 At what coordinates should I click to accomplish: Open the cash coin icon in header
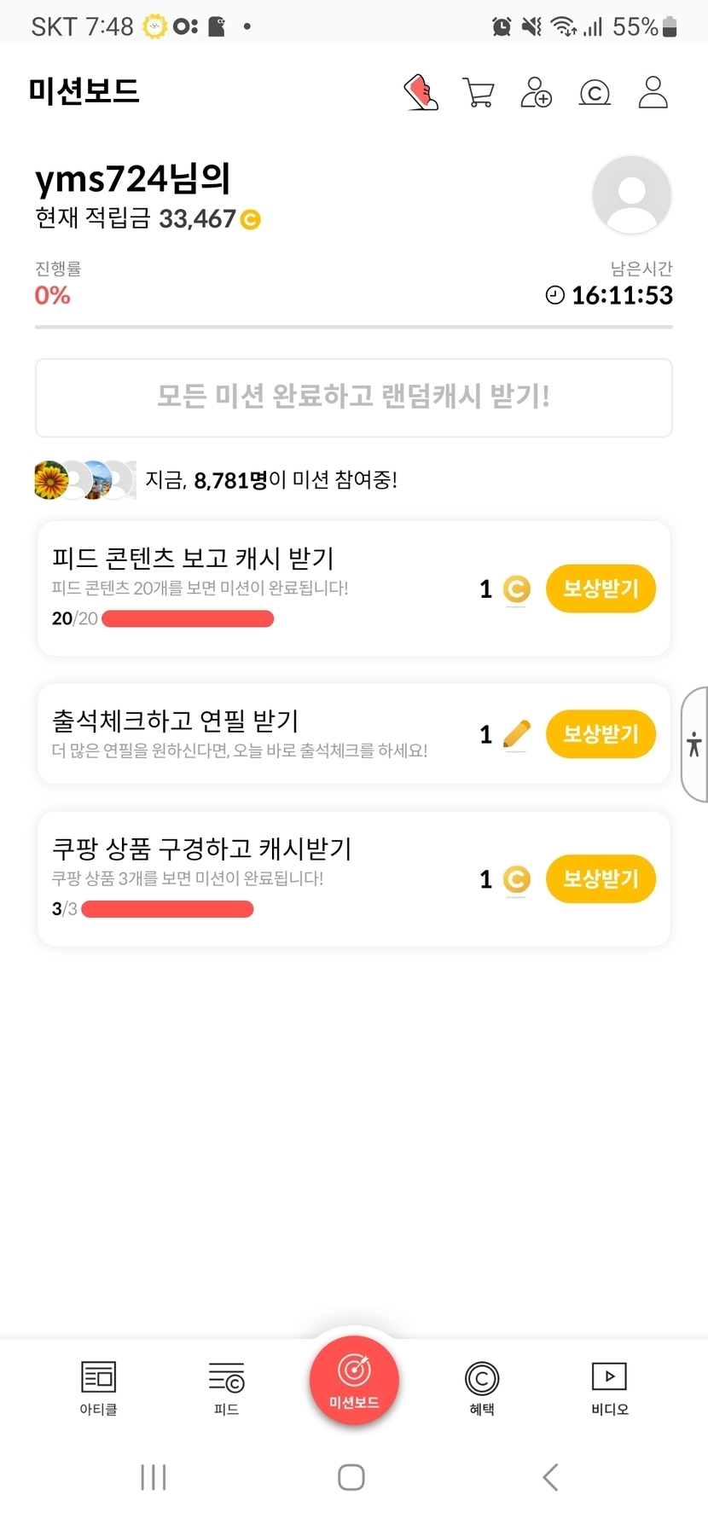click(595, 92)
